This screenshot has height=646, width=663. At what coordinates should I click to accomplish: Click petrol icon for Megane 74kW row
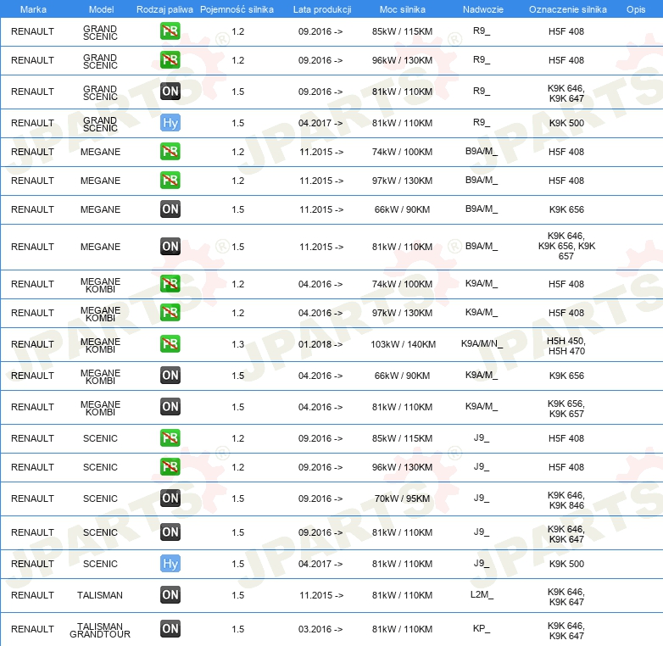click(170, 152)
